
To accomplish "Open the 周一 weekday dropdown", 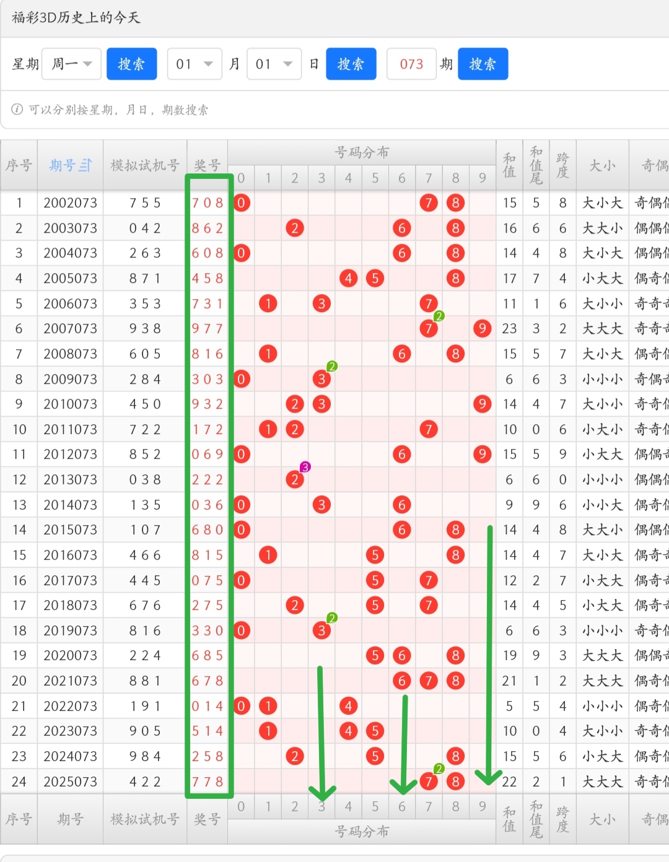I will (x=71, y=64).
